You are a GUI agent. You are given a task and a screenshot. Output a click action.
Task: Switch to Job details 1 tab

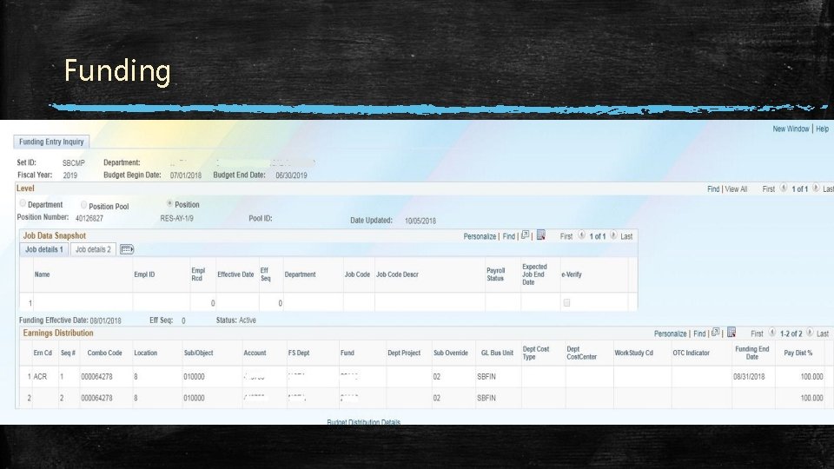tap(44, 249)
